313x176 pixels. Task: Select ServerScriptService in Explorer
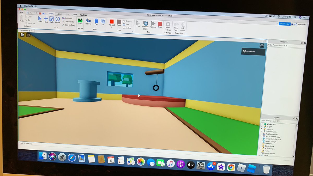[271, 139]
